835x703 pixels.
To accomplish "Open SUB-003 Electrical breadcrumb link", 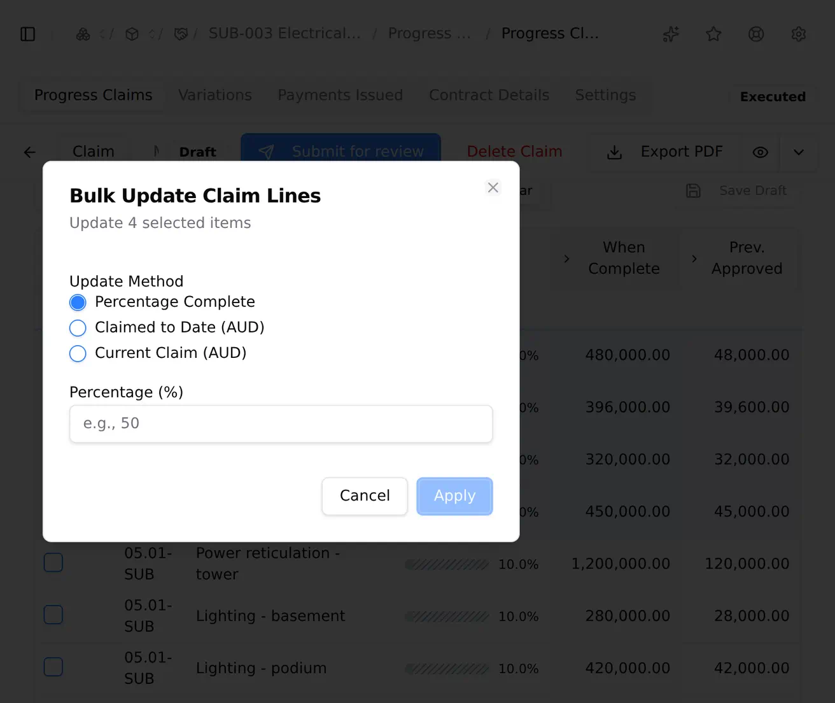I will coord(284,33).
